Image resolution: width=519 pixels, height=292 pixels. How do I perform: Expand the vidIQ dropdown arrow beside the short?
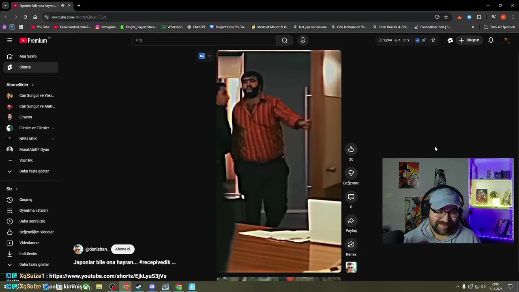209,56
